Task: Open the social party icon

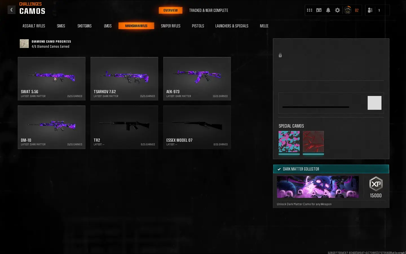Action: point(370,10)
